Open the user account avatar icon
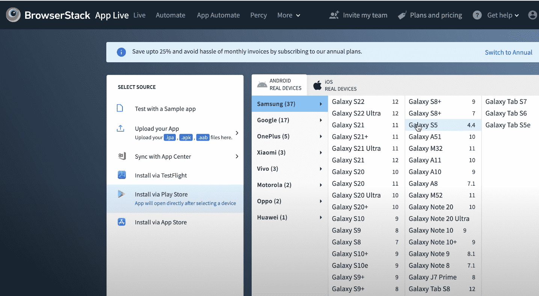Viewport: 539px width, 296px height. [x=533, y=15]
